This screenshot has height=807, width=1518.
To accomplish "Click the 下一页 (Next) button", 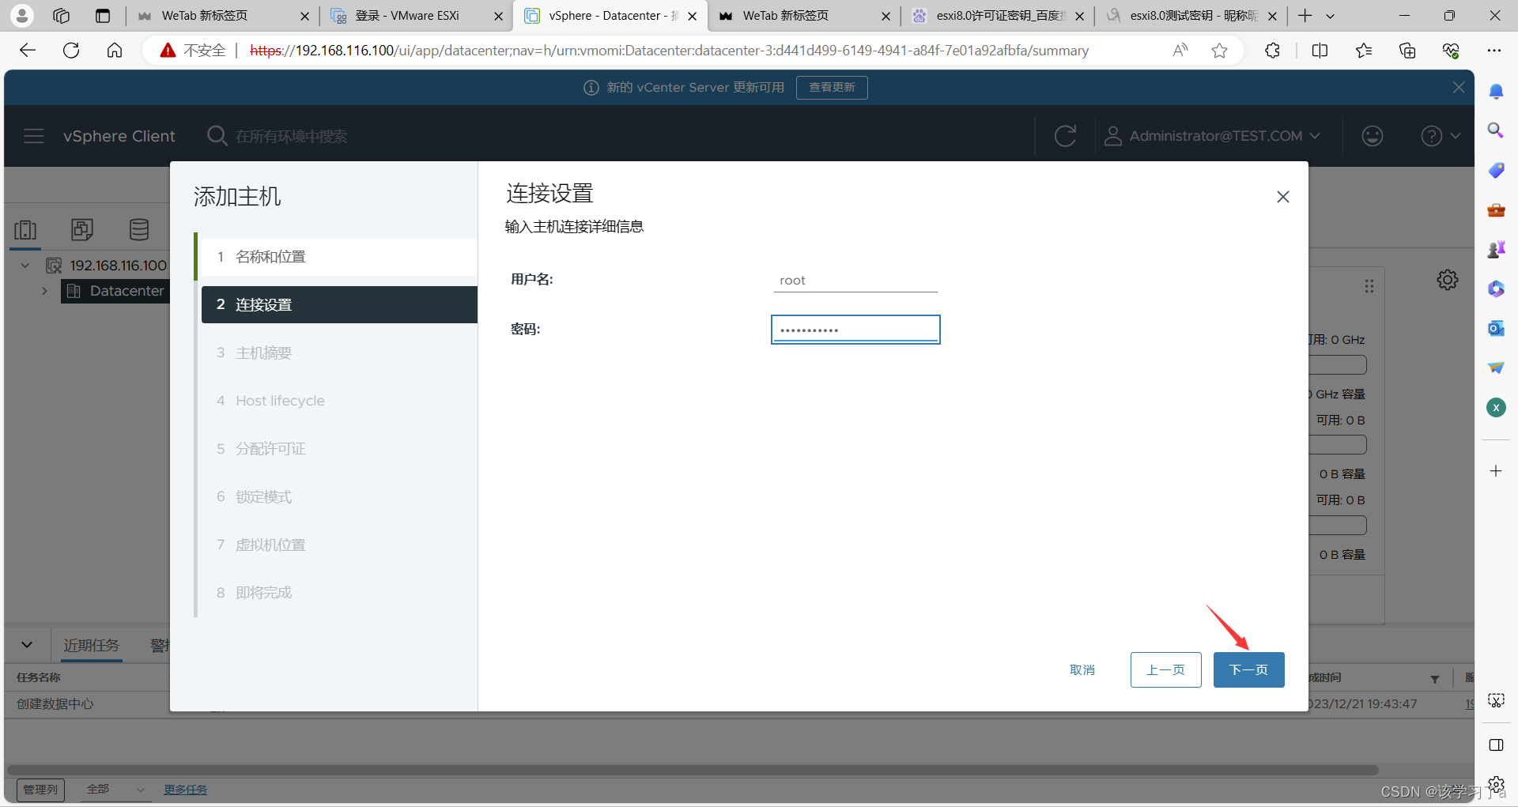I will coord(1248,669).
